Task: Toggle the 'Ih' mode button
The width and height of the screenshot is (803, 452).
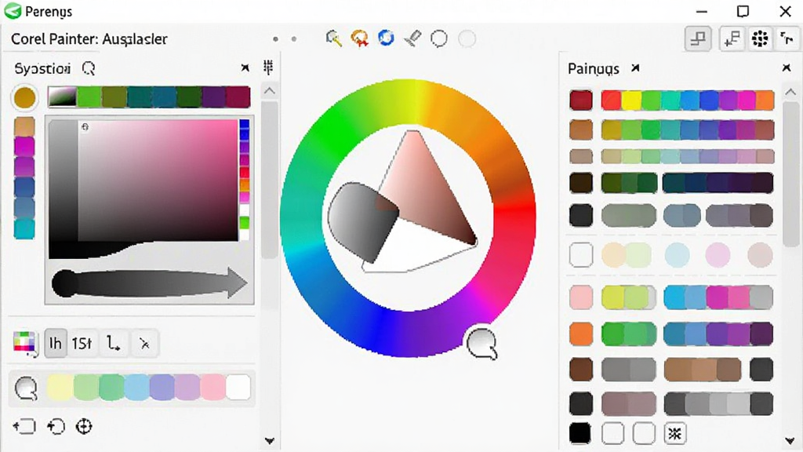Action: click(x=56, y=343)
